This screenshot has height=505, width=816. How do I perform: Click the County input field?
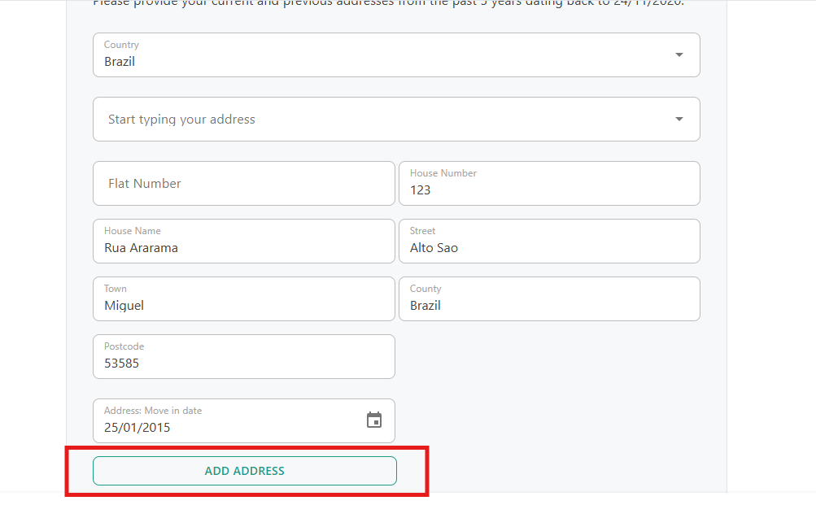548,306
